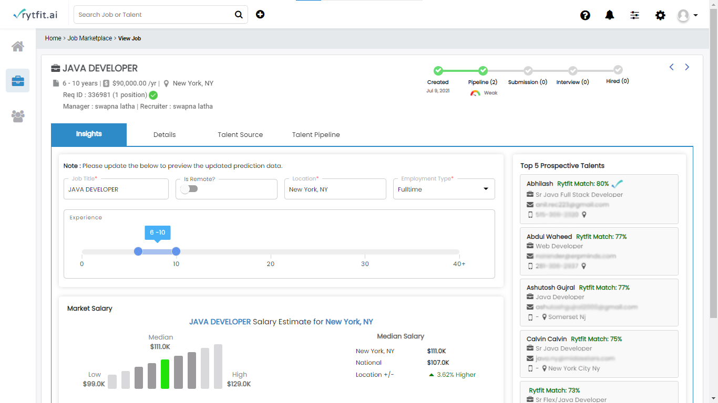Click the experience slider track near 30
The width and height of the screenshot is (718, 403).
(365, 252)
